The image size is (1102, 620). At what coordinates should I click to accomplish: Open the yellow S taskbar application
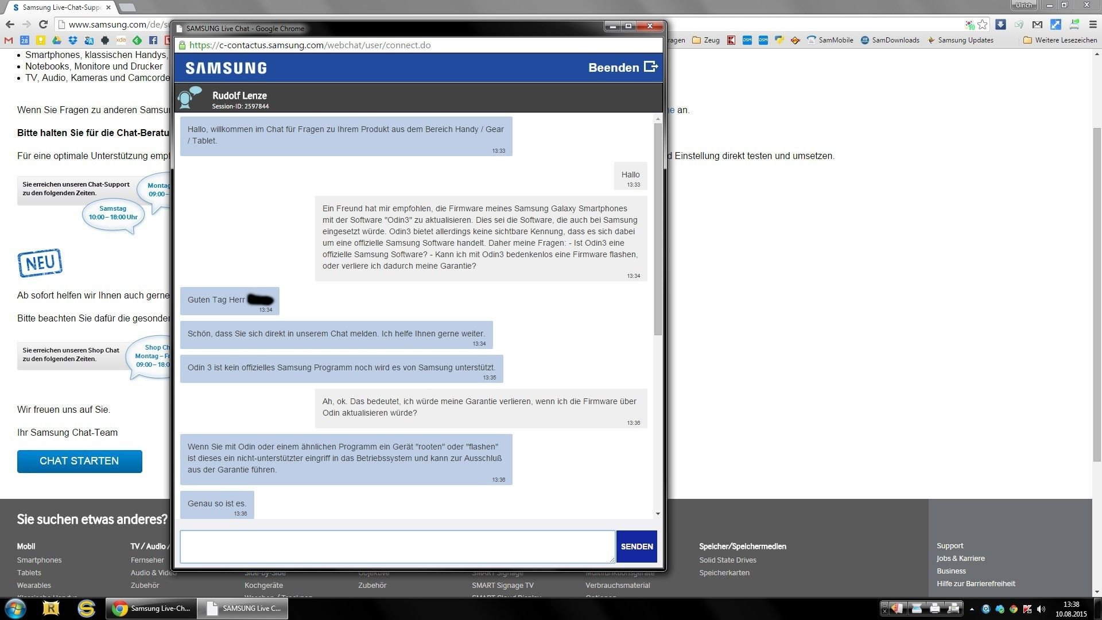tap(87, 609)
